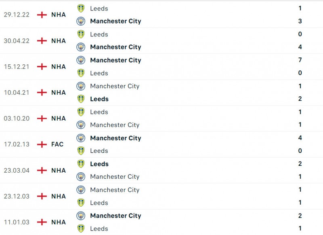Image resolution: width=323 pixels, height=235 pixels.
Task: Open bold Leeds team name in 10.04.21 match
Action: click(99, 99)
